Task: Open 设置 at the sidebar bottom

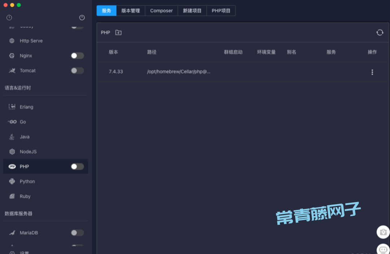Action: point(25,252)
